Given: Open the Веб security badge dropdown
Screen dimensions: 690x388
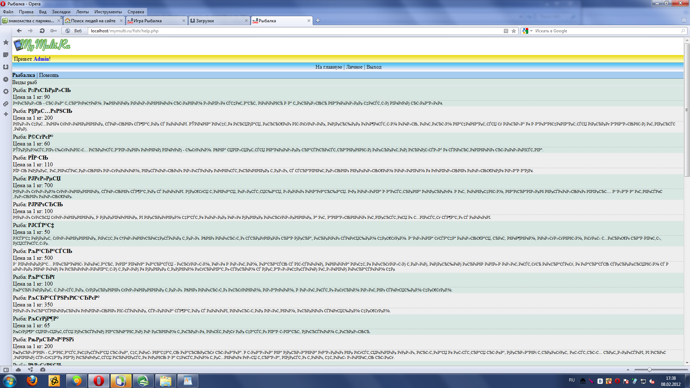Looking at the screenshot, I should (74, 31).
